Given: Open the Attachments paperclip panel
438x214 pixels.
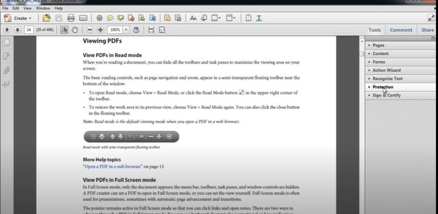Looking at the screenshot, I should [6, 70].
